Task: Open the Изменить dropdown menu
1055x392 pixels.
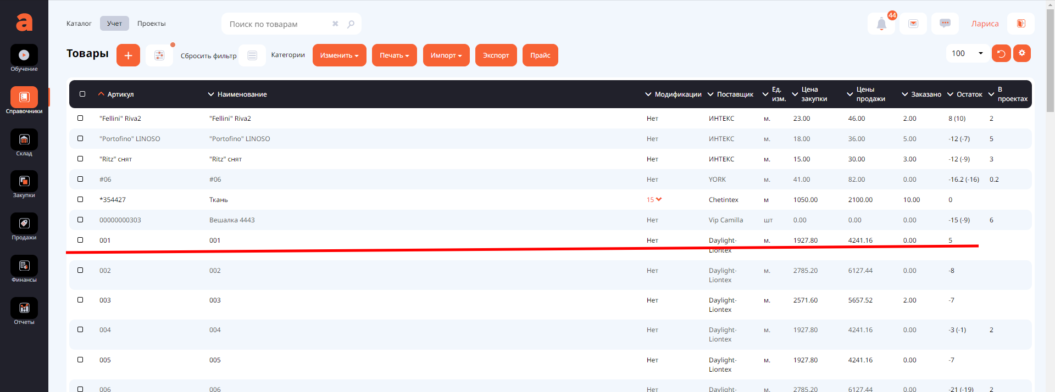Action: [339, 55]
